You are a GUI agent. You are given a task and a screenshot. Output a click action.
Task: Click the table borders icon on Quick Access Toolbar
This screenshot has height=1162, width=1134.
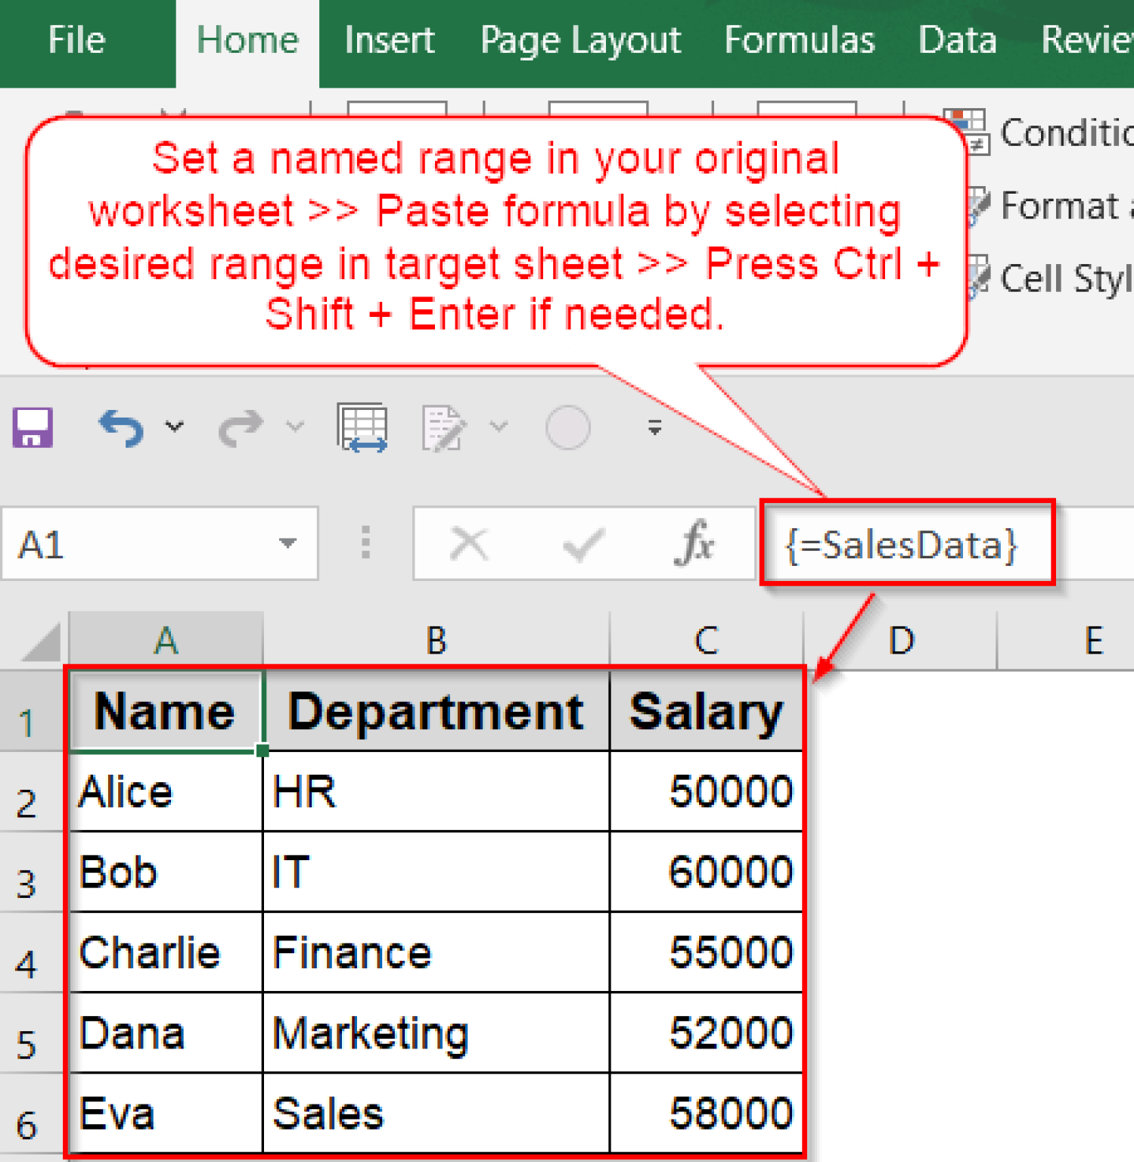(362, 427)
